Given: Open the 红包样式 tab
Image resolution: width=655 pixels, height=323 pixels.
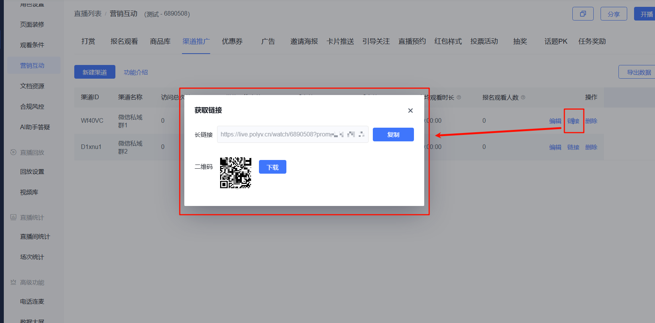Looking at the screenshot, I should [448, 41].
